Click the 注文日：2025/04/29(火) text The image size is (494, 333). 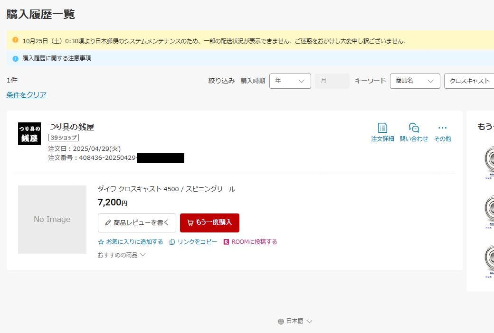(85, 148)
